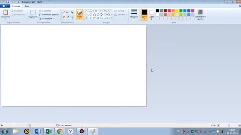The image size is (241, 135).
Task: Choose the Right triangle shape
Action: point(87,15)
